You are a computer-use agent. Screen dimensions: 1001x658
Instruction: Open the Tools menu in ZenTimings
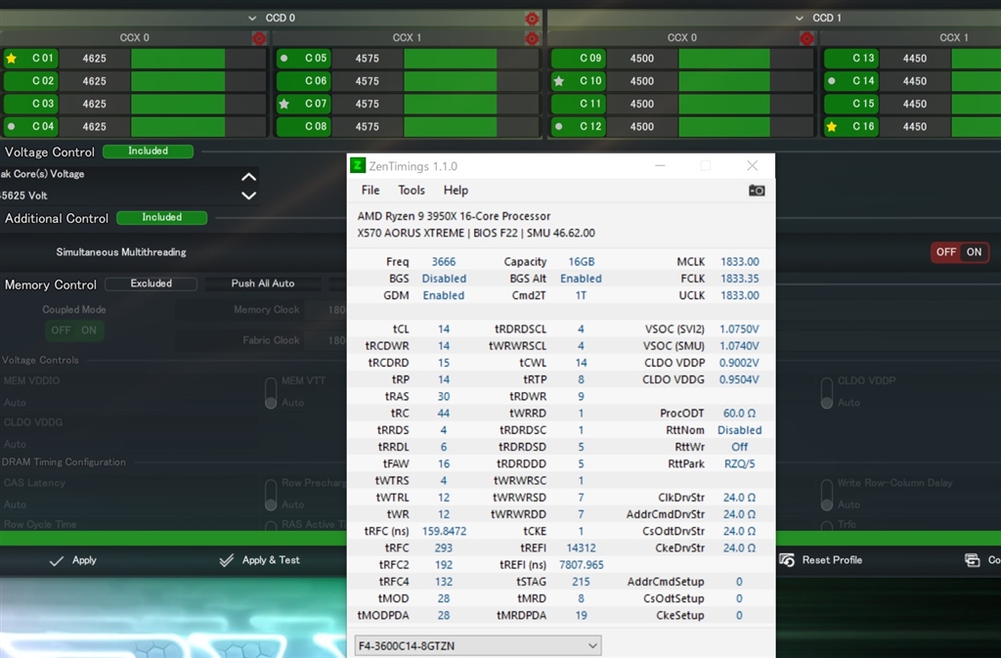point(412,191)
